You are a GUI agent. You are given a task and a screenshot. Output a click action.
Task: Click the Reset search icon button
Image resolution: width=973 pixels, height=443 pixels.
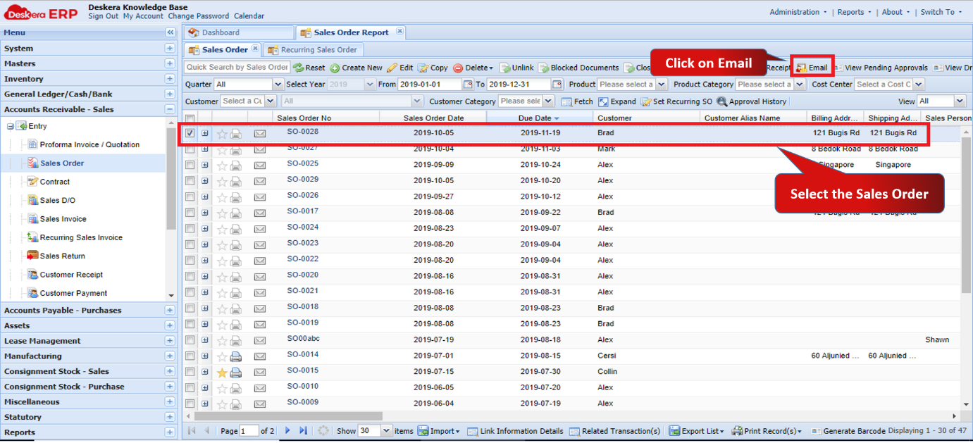(x=309, y=68)
